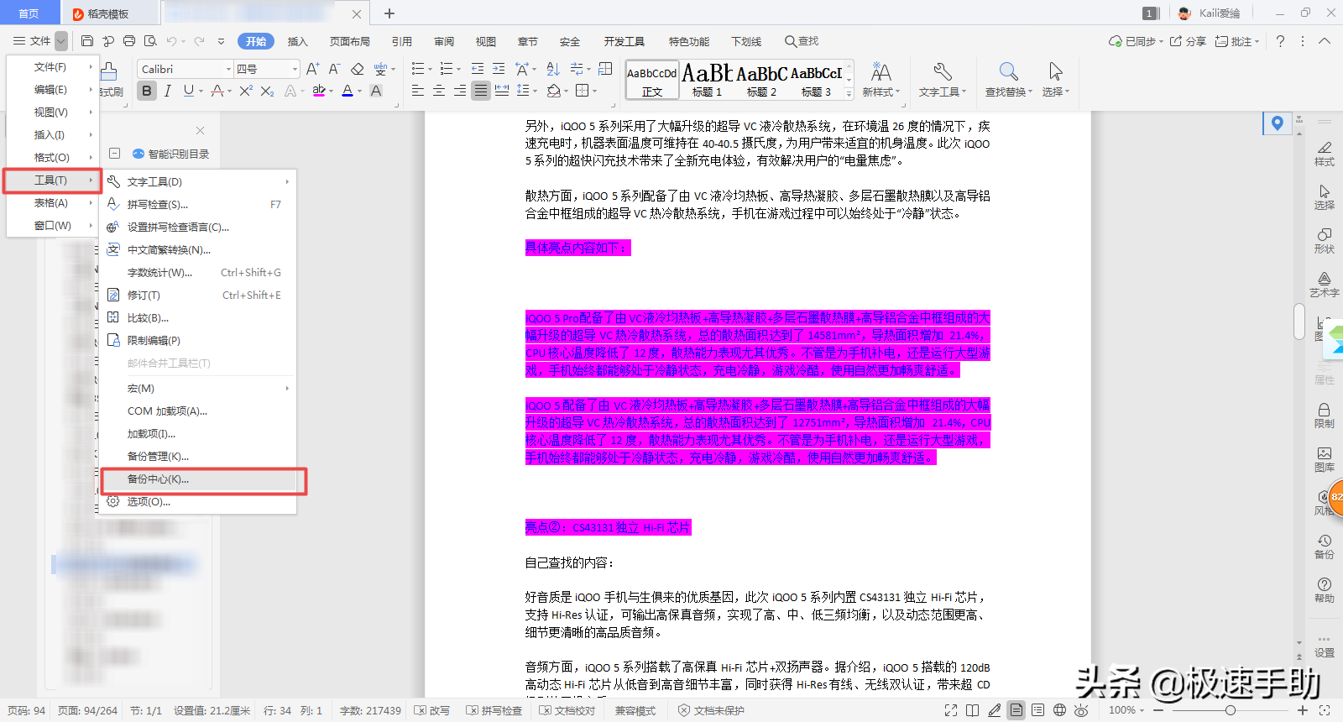The image size is (1343, 722).
Task: Open highlight color dropdown arrow
Action: click(x=332, y=91)
